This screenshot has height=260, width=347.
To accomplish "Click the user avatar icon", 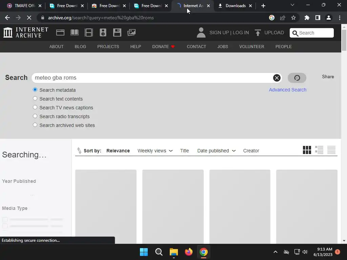I will pyautogui.click(x=201, y=32).
